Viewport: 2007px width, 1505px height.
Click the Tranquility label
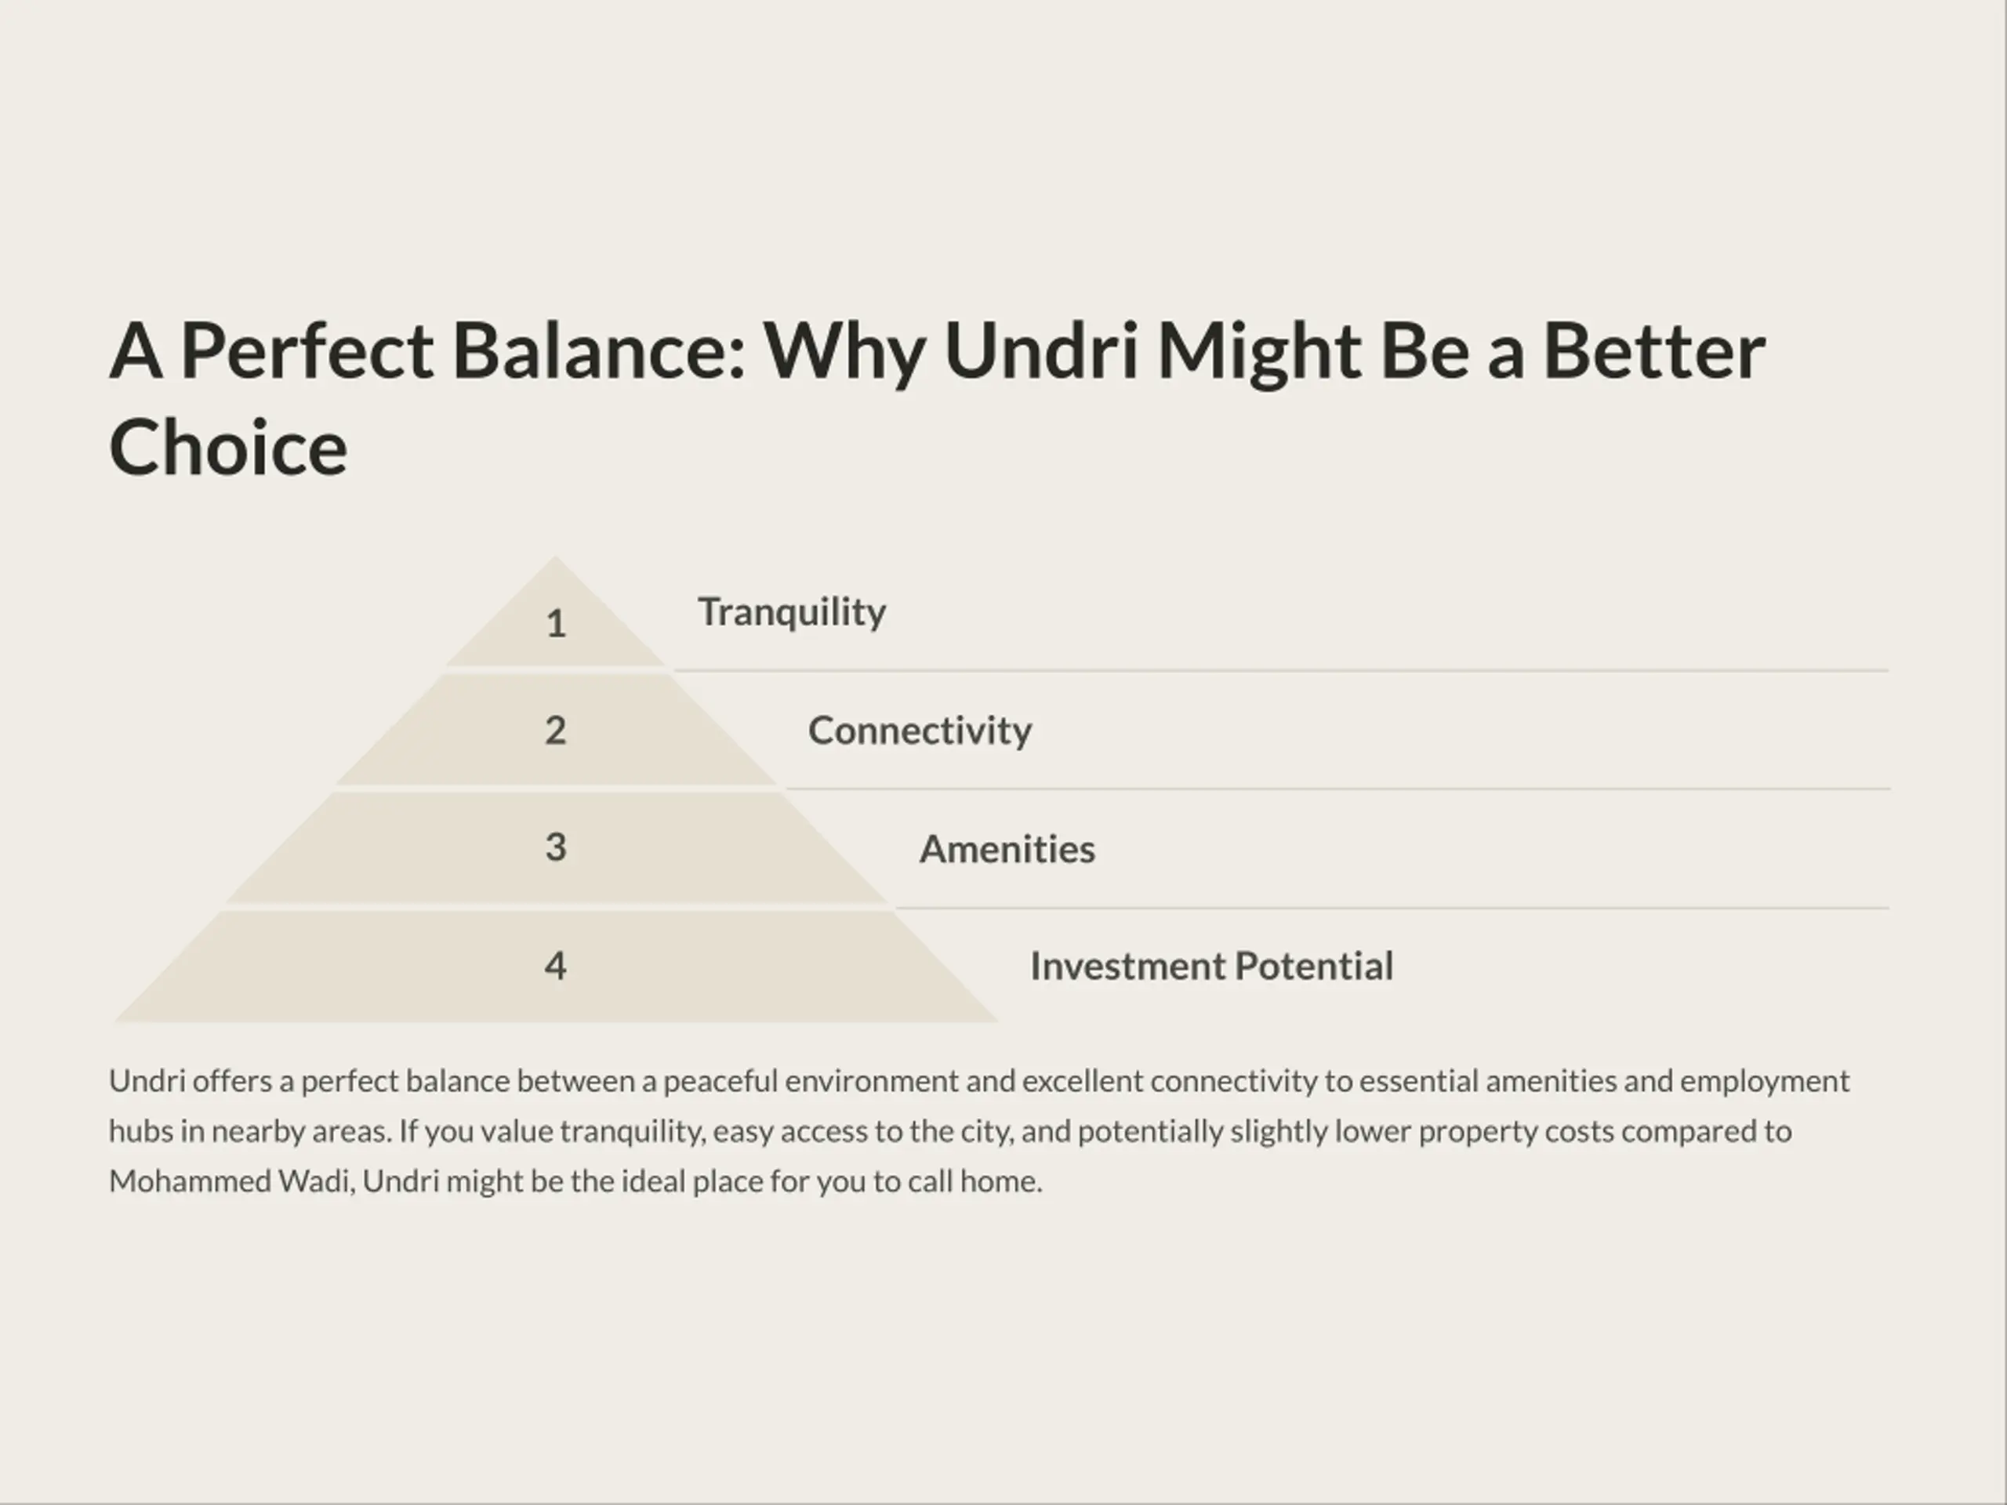pyautogui.click(x=791, y=613)
